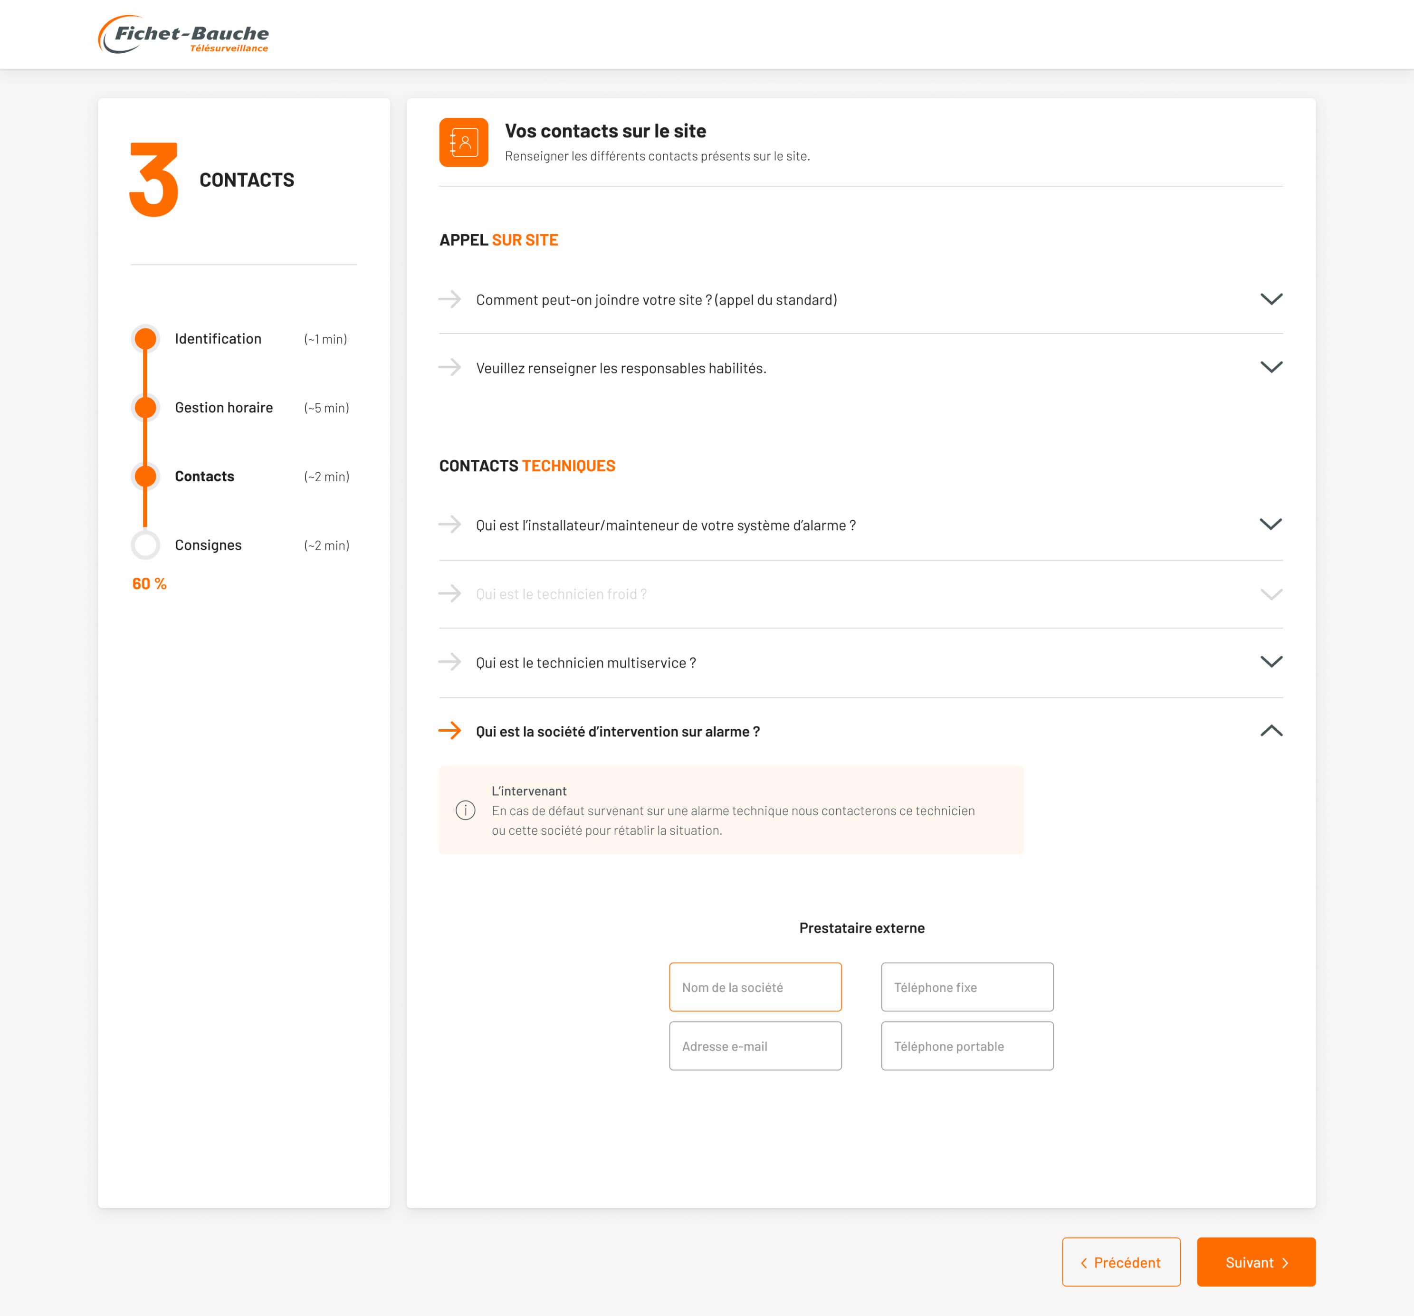Viewport: 1414px width, 1316px height.
Task: Click the info icon beside L'intervenant note
Action: point(465,810)
